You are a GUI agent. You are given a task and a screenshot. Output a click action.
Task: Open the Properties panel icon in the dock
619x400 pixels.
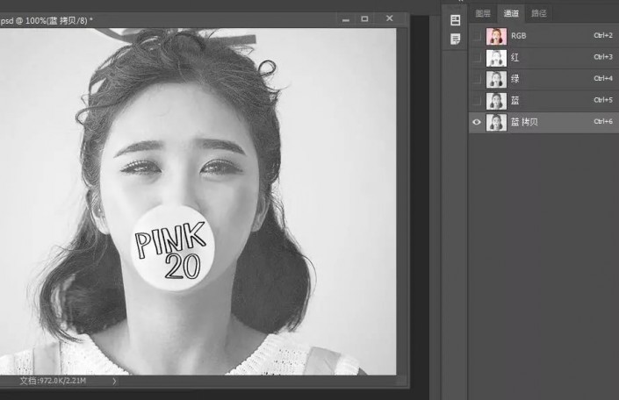455,20
